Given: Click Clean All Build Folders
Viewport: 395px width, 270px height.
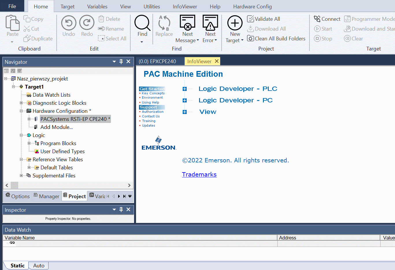Looking at the screenshot, I should point(276,39).
